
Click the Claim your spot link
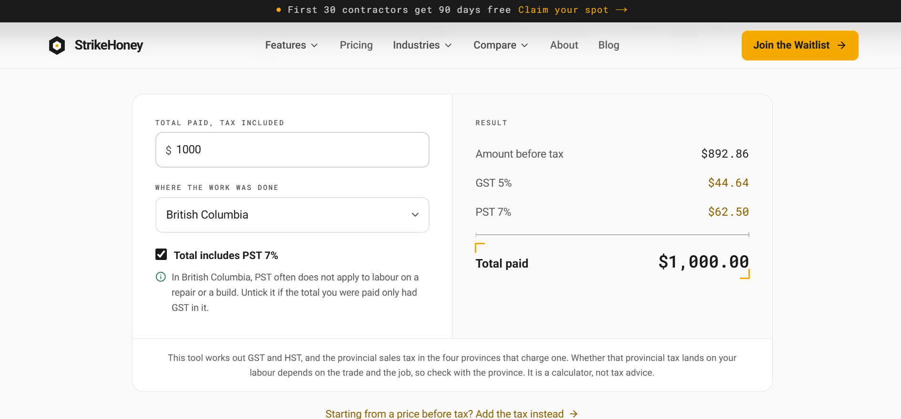[x=573, y=10]
